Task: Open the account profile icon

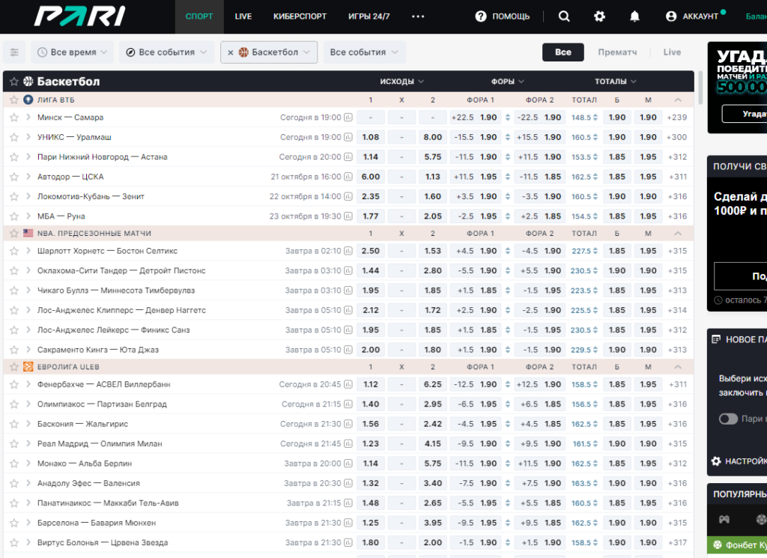Action: (671, 16)
